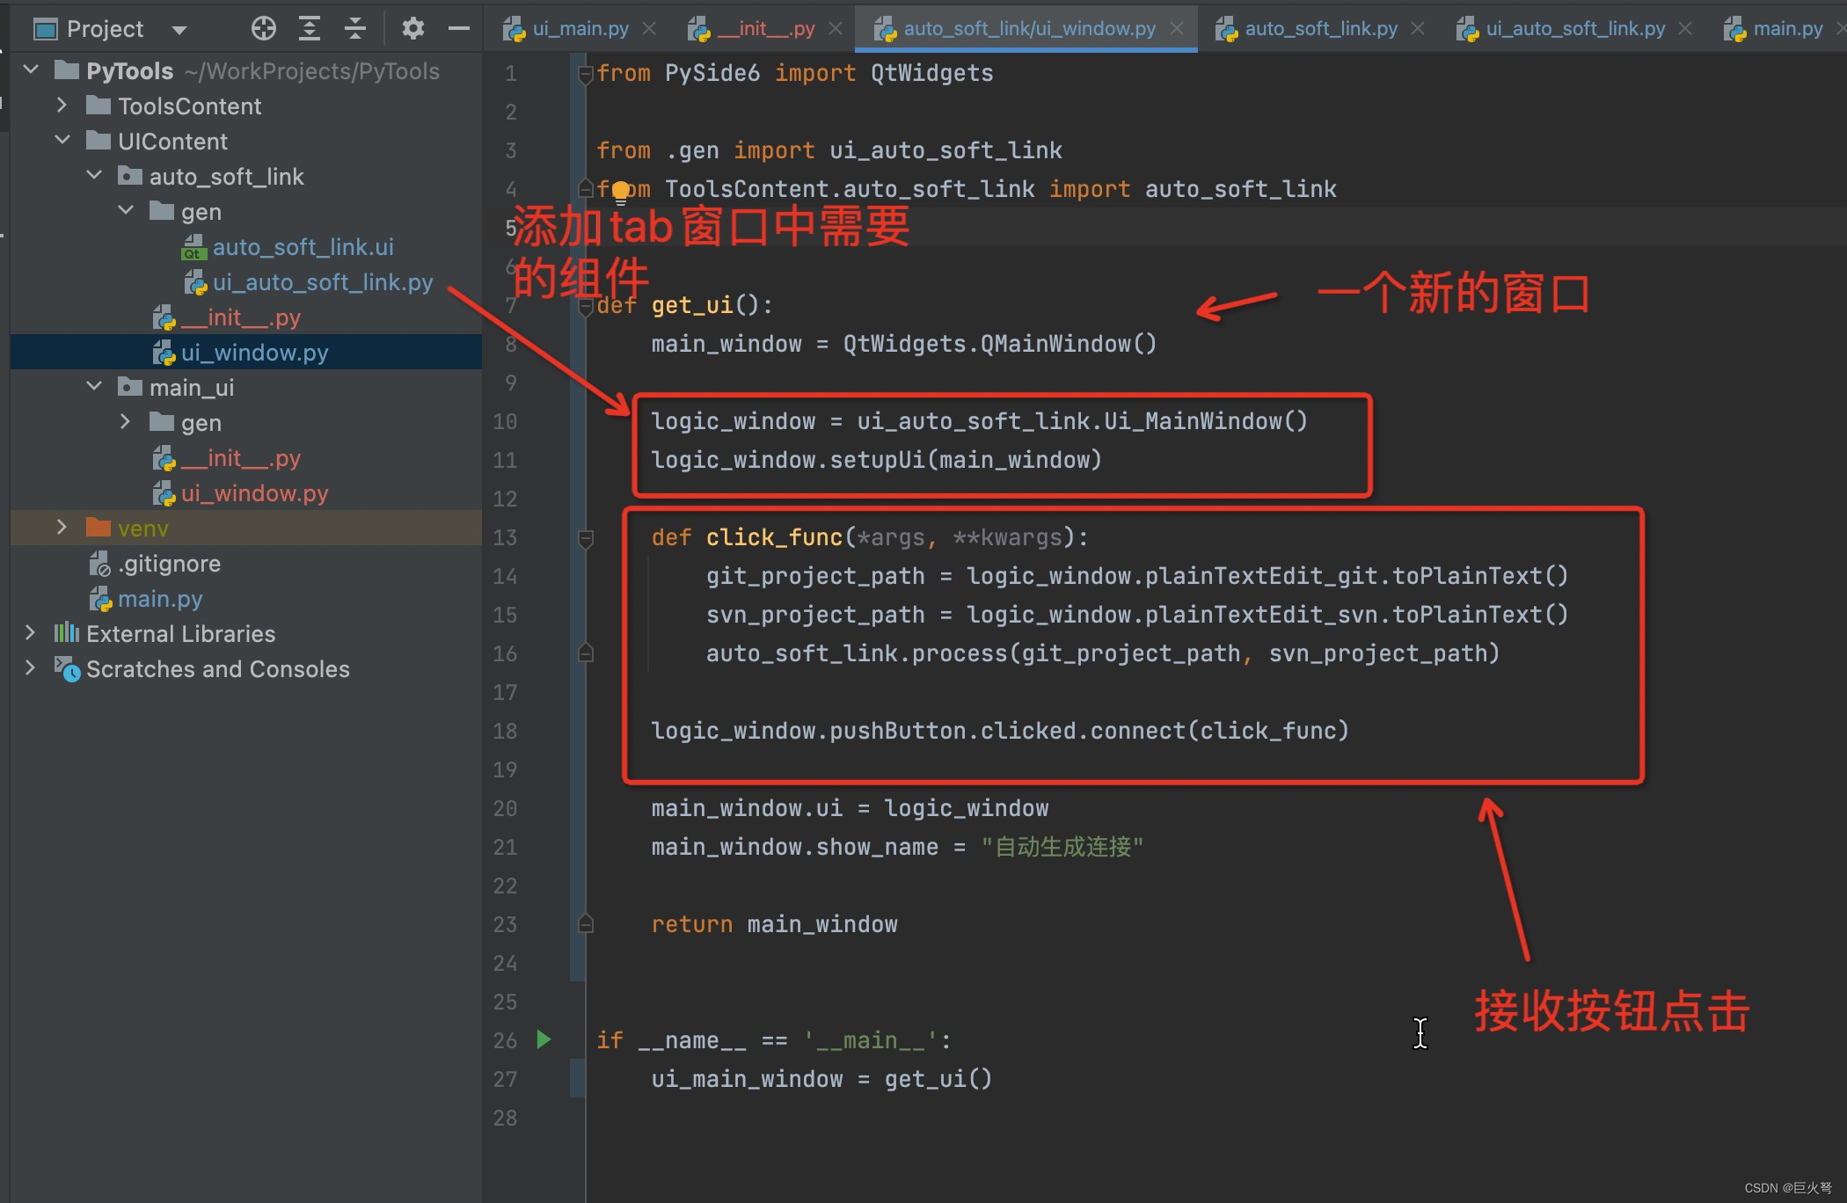Select __init__.py under main_ui
1847x1203 pixels.
[x=240, y=458]
